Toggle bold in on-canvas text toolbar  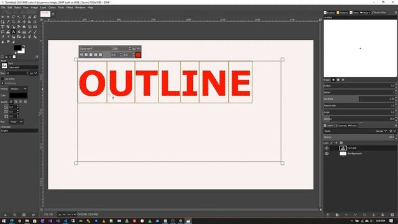[x=86, y=55]
